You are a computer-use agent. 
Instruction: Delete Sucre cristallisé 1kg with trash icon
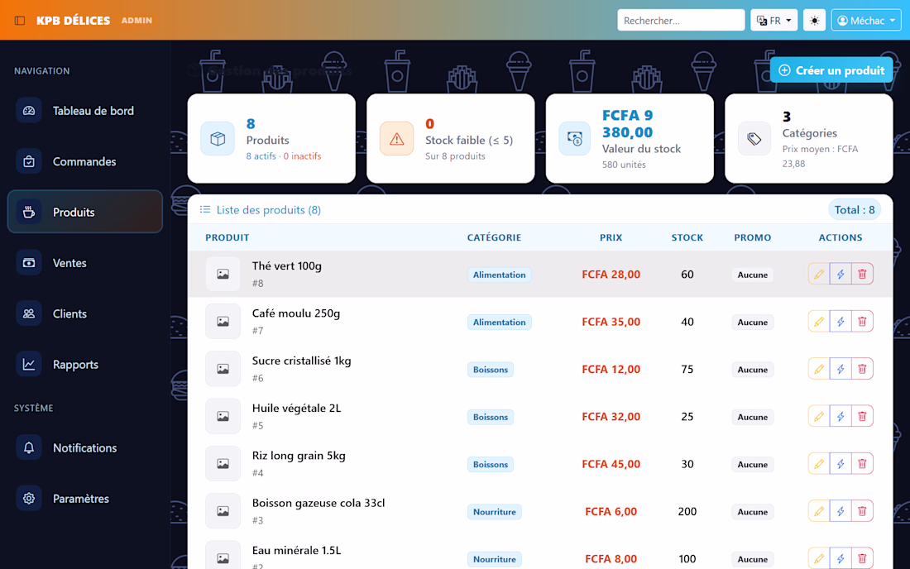(x=862, y=369)
